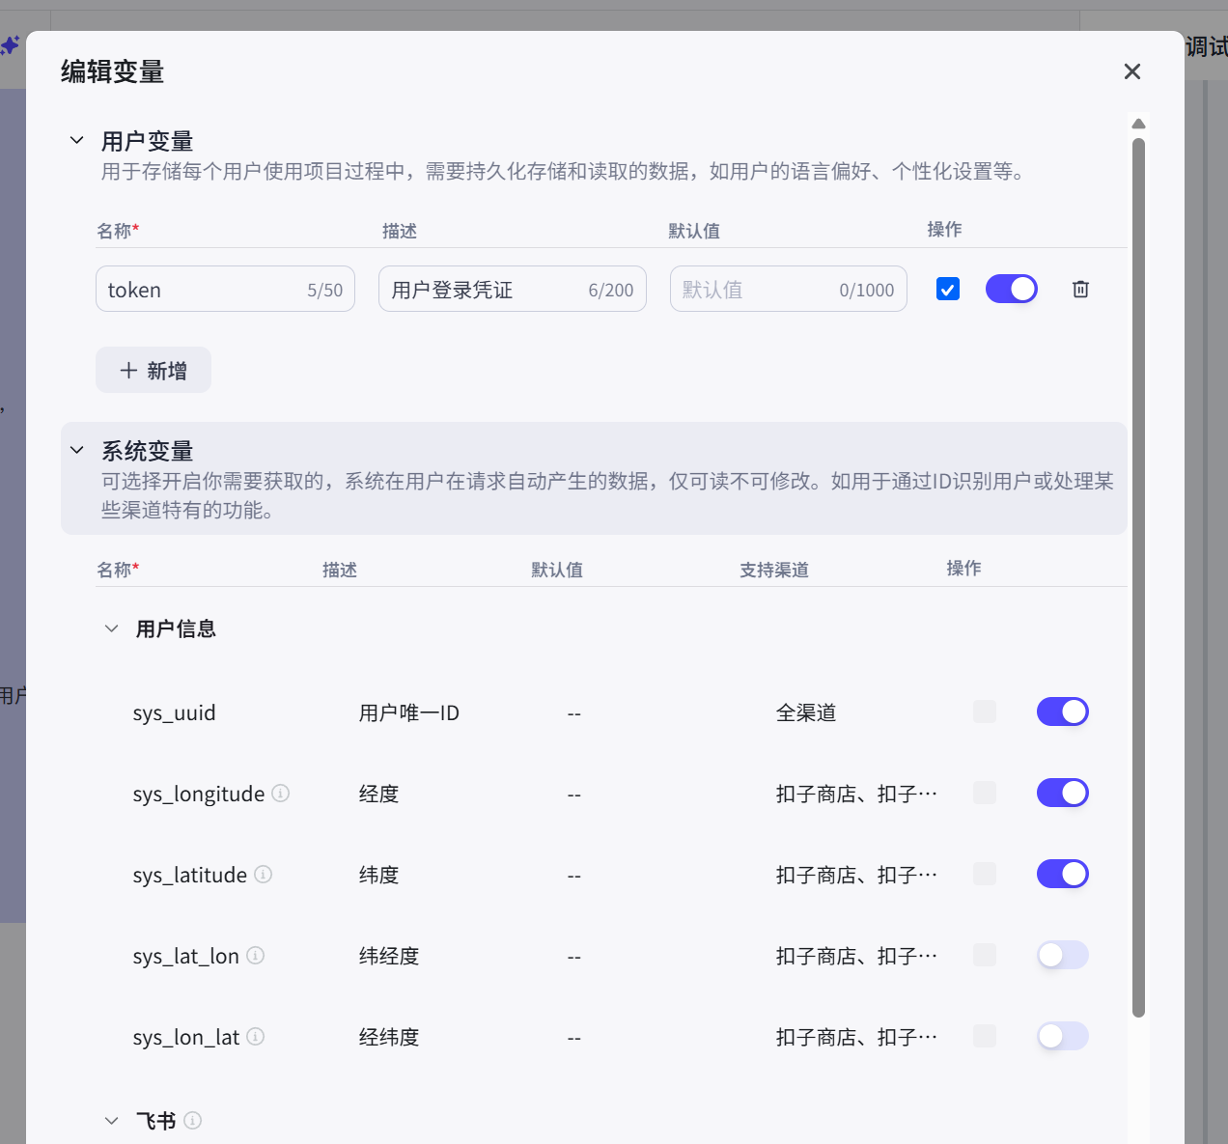
Task: Click info icon beside sys_latitude
Action: click(x=262, y=875)
